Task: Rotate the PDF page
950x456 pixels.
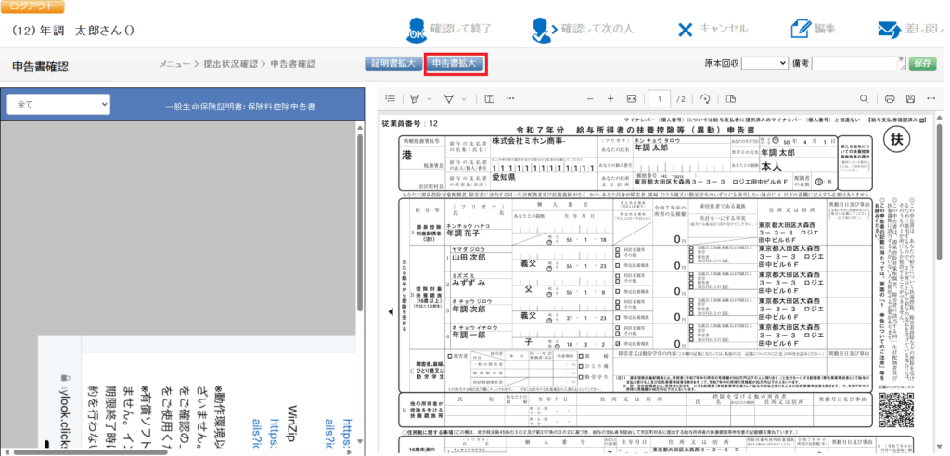Action: coord(705,98)
